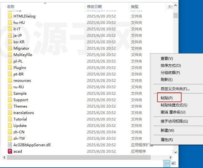
Task: Click the horizontal scrollbar thumb
Action: click(x=79, y=157)
